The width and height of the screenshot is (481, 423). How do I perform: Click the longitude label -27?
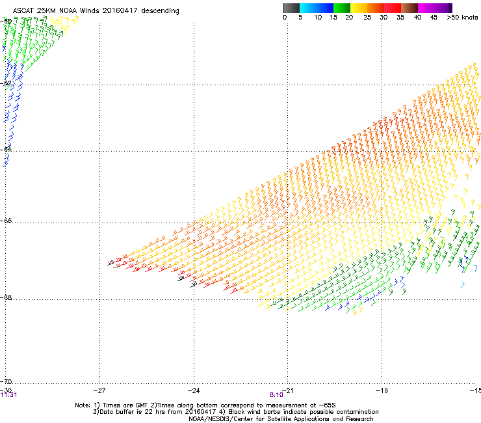[99, 390]
